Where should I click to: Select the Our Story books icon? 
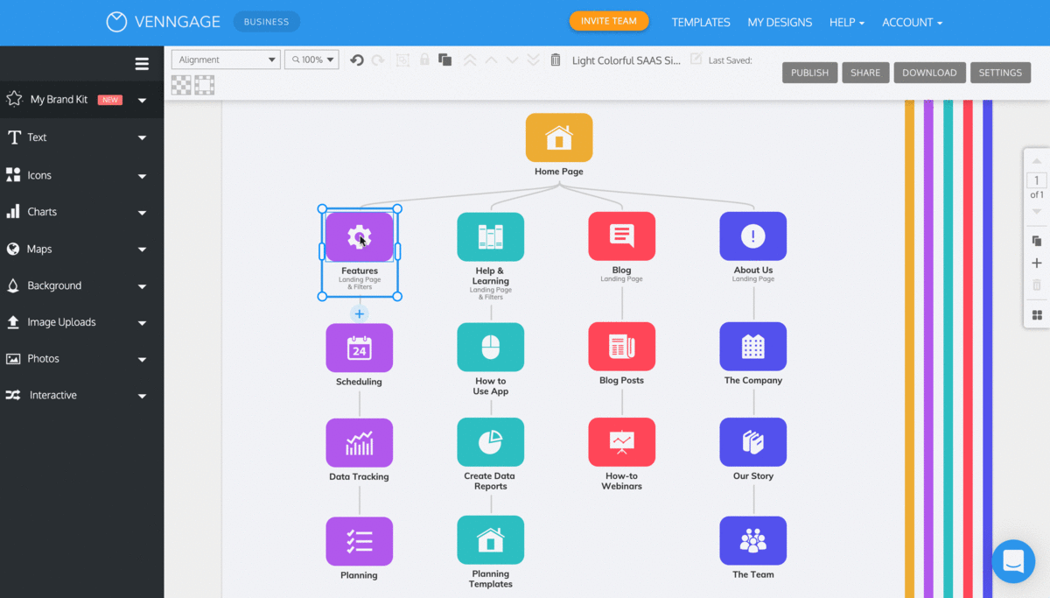tap(753, 442)
